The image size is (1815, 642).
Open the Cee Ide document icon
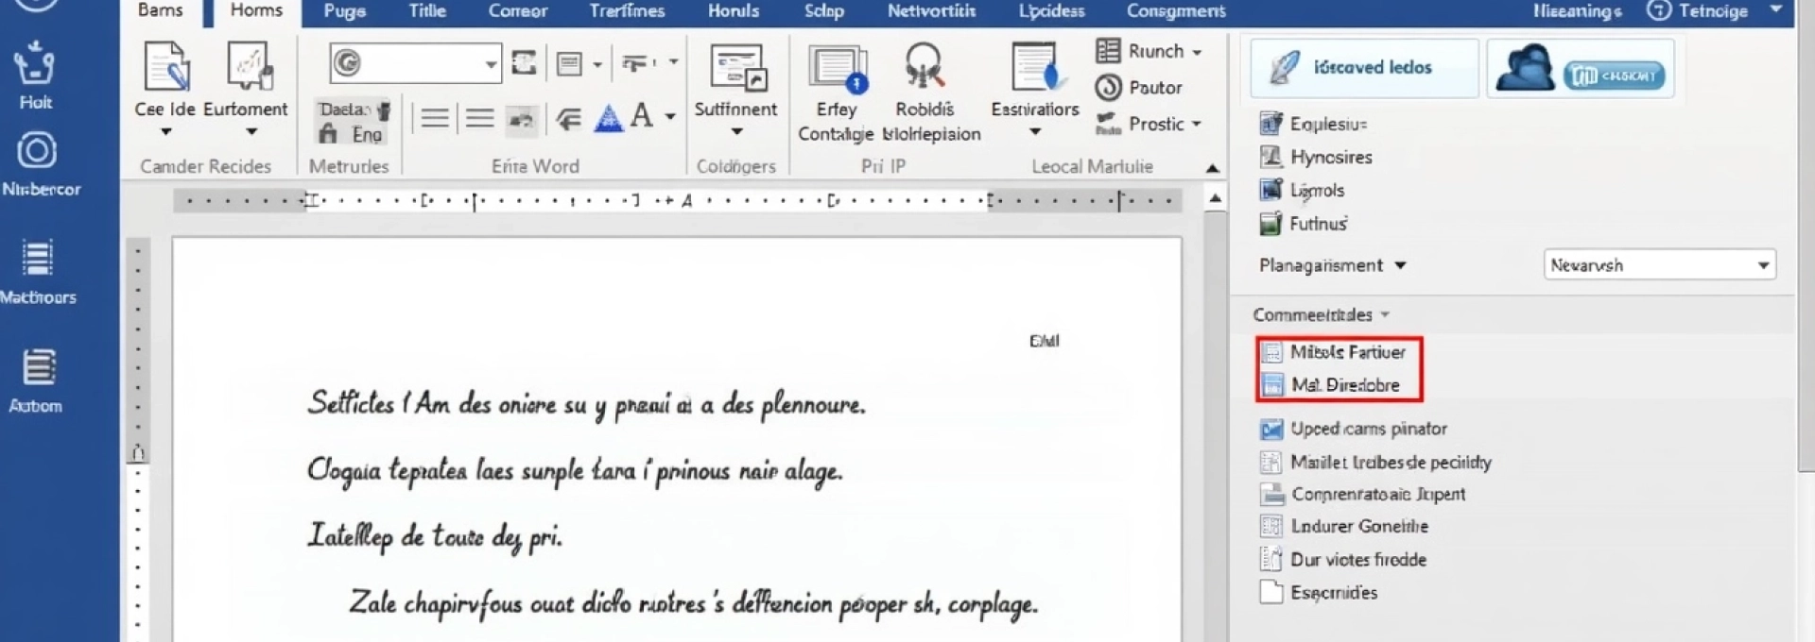[x=167, y=66]
